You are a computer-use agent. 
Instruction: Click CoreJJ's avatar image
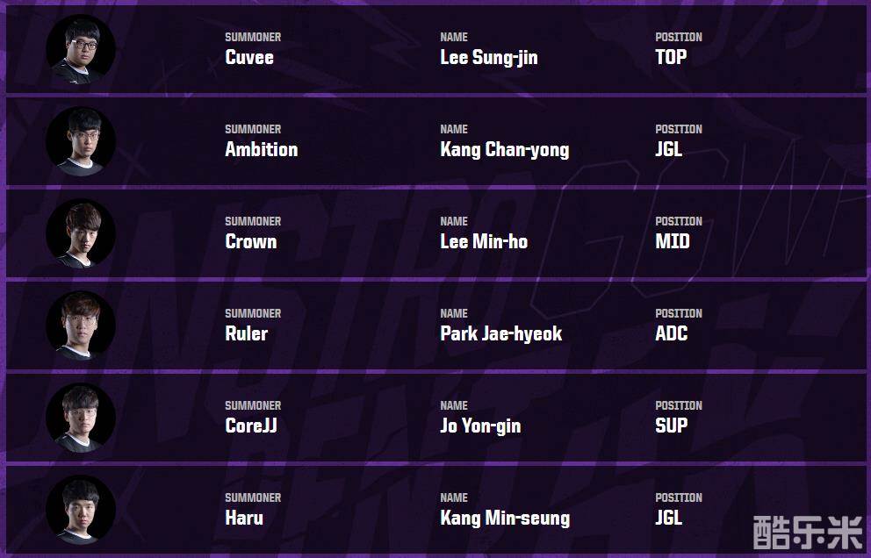point(81,418)
